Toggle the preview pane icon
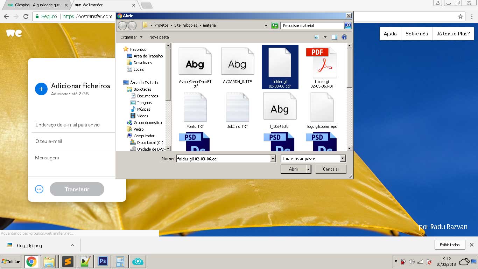Screen dimensions: 478x269 [x=335, y=37]
